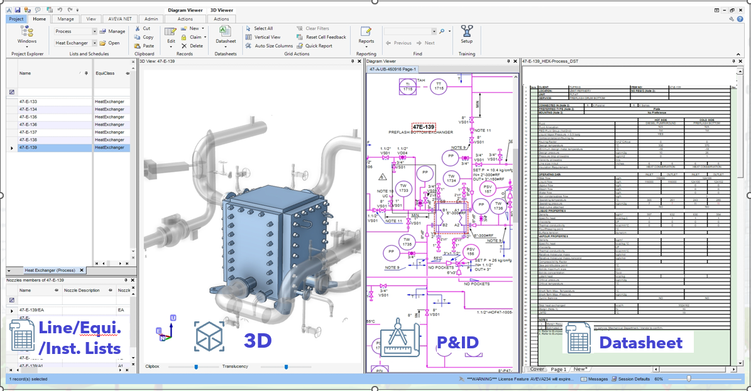Switch grid to Vertical View
Screen dimensions: 751x391
point(263,37)
